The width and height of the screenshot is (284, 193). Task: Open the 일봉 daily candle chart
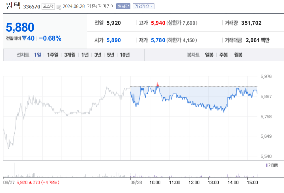point(209,55)
